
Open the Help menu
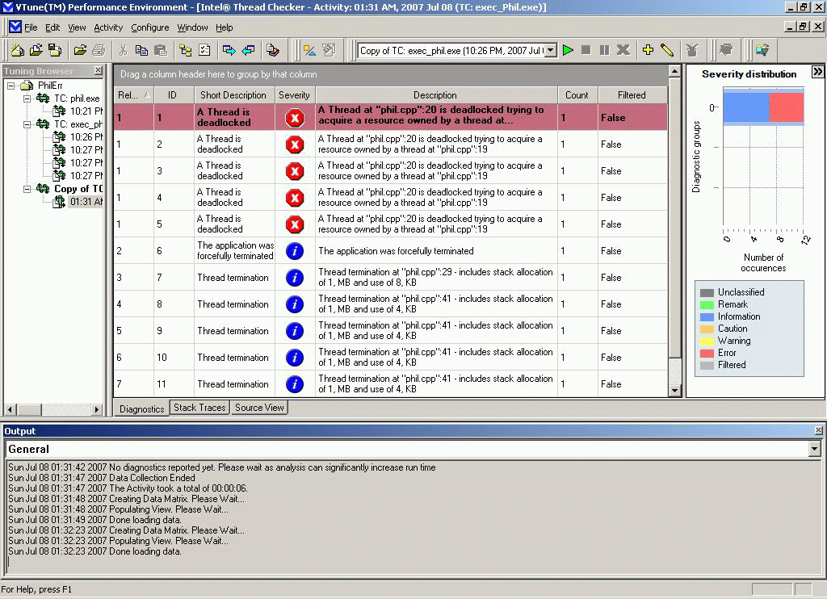coord(225,27)
